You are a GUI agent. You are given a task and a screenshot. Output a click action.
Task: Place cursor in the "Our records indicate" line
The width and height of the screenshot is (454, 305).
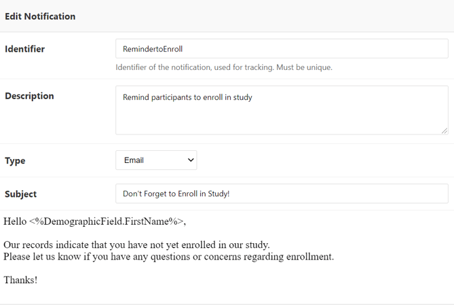tap(136, 245)
